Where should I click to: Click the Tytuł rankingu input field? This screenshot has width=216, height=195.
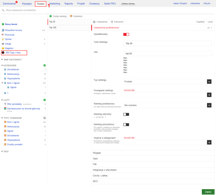[x=168, y=43]
